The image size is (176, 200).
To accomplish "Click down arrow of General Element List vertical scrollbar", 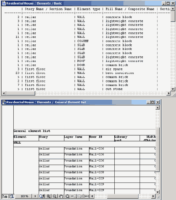I will [x=157, y=192].
